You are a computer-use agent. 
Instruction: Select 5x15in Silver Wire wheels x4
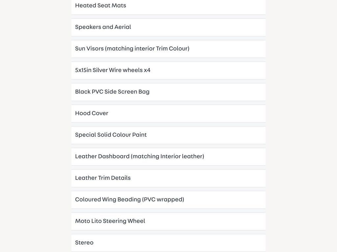(x=168, y=71)
